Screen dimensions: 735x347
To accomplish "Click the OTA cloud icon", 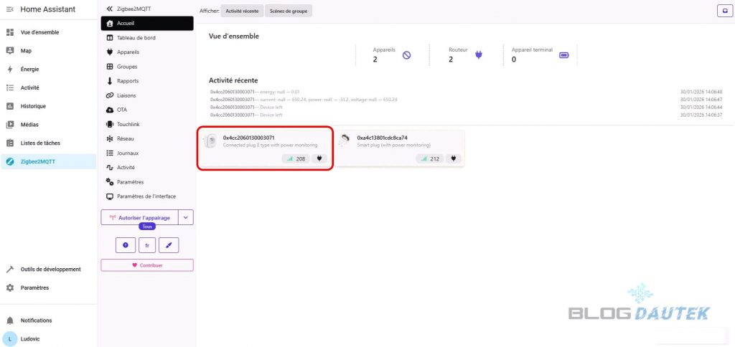I will (110, 110).
